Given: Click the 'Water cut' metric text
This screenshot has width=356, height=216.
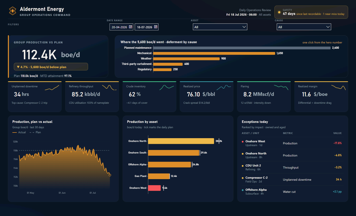Looking at the screenshot, I should pyautogui.click(x=289, y=192).
